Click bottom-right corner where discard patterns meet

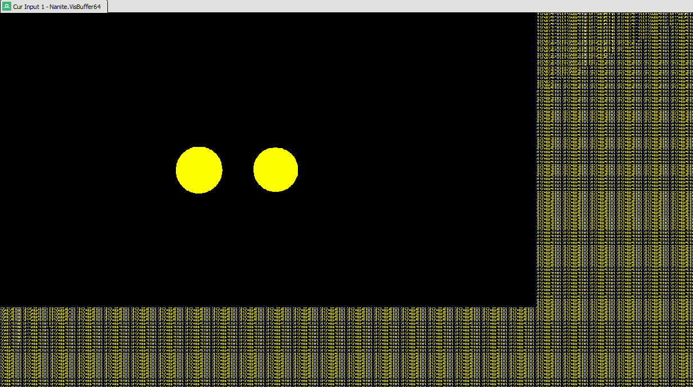[691, 385]
